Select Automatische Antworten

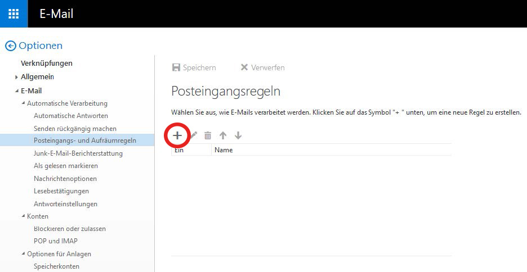(71, 116)
